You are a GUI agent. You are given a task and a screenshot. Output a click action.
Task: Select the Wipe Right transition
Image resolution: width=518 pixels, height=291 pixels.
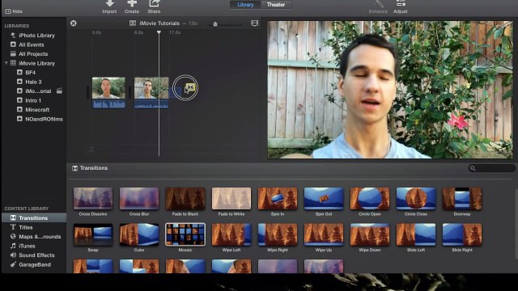tap(278, 234)
